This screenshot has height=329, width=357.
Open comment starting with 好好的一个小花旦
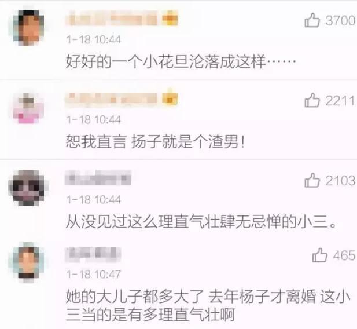click(x=181, y=61)
